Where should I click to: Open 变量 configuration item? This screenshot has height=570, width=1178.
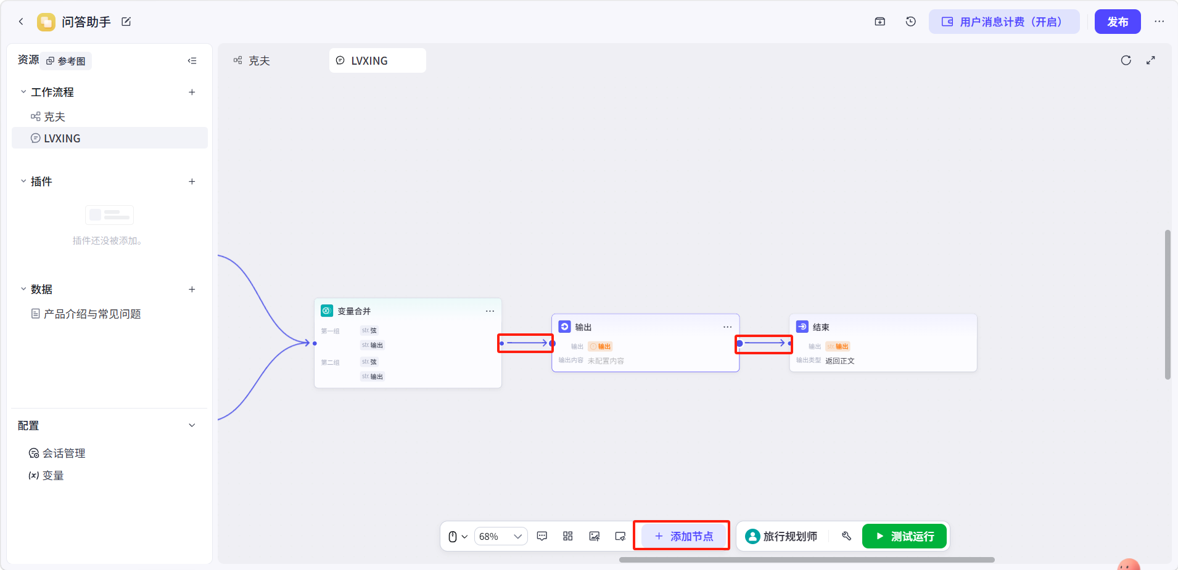click(x=46, y=476)
